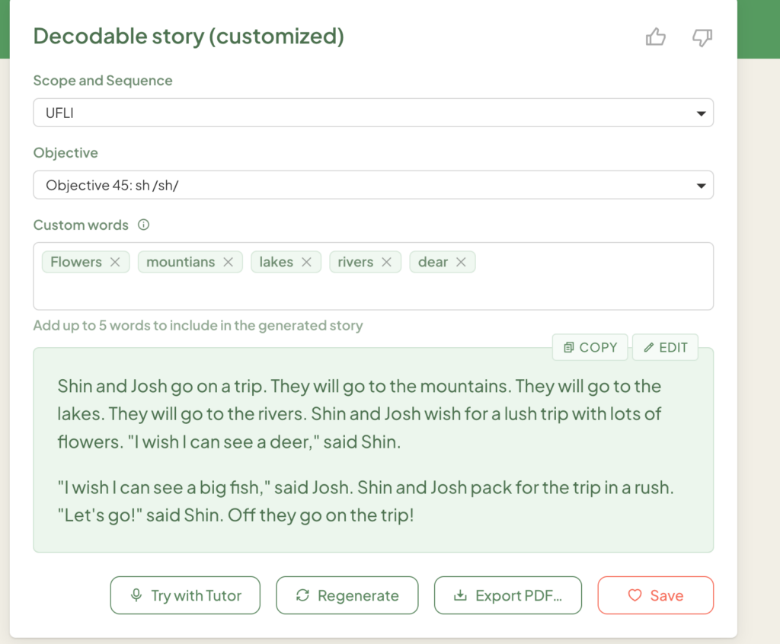Click the generated story text area
The image size is (780, 644).
click(x=373, y=451)
